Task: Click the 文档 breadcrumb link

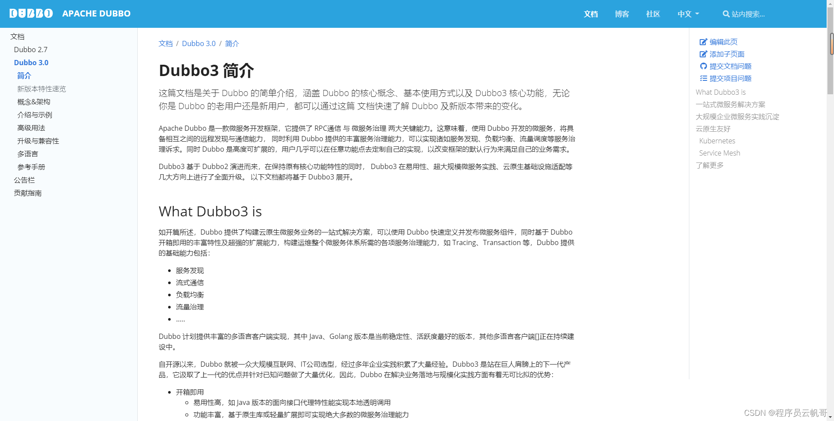Action: tap(165, 43)
